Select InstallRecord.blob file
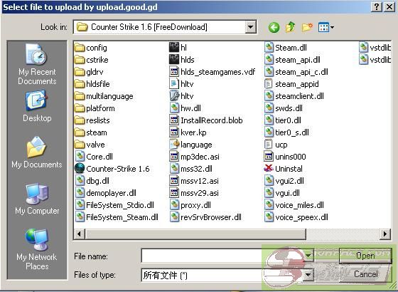Screen dimensions: 398x292 coord(206,120)
